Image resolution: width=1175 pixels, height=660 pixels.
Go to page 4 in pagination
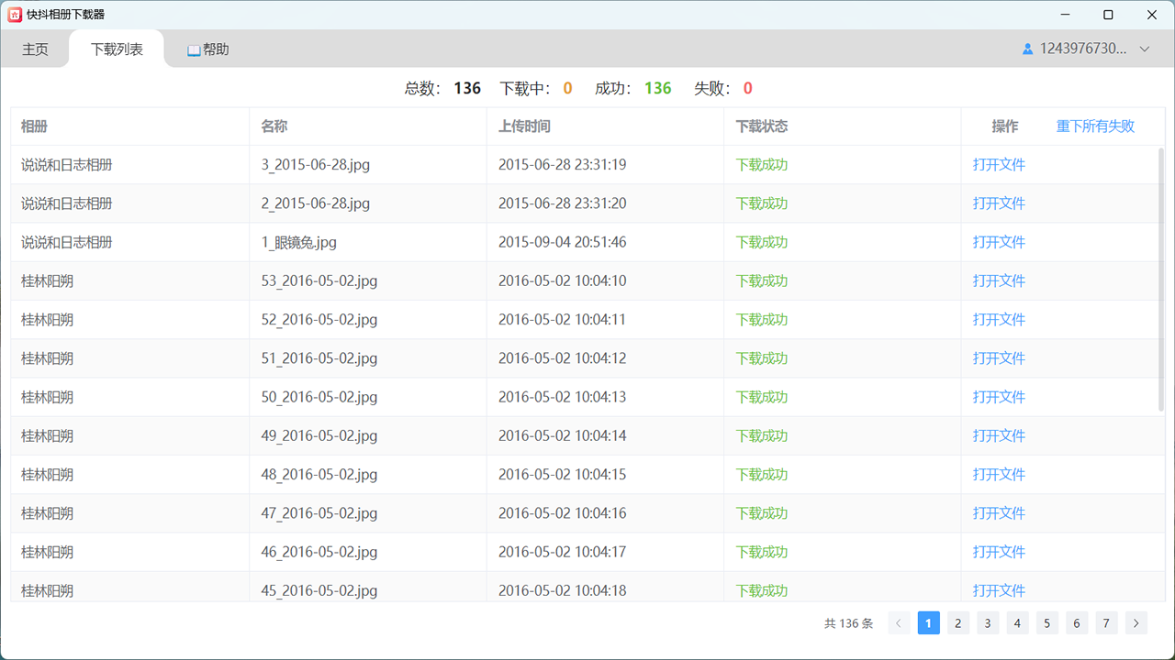[x=1017, y=623]
